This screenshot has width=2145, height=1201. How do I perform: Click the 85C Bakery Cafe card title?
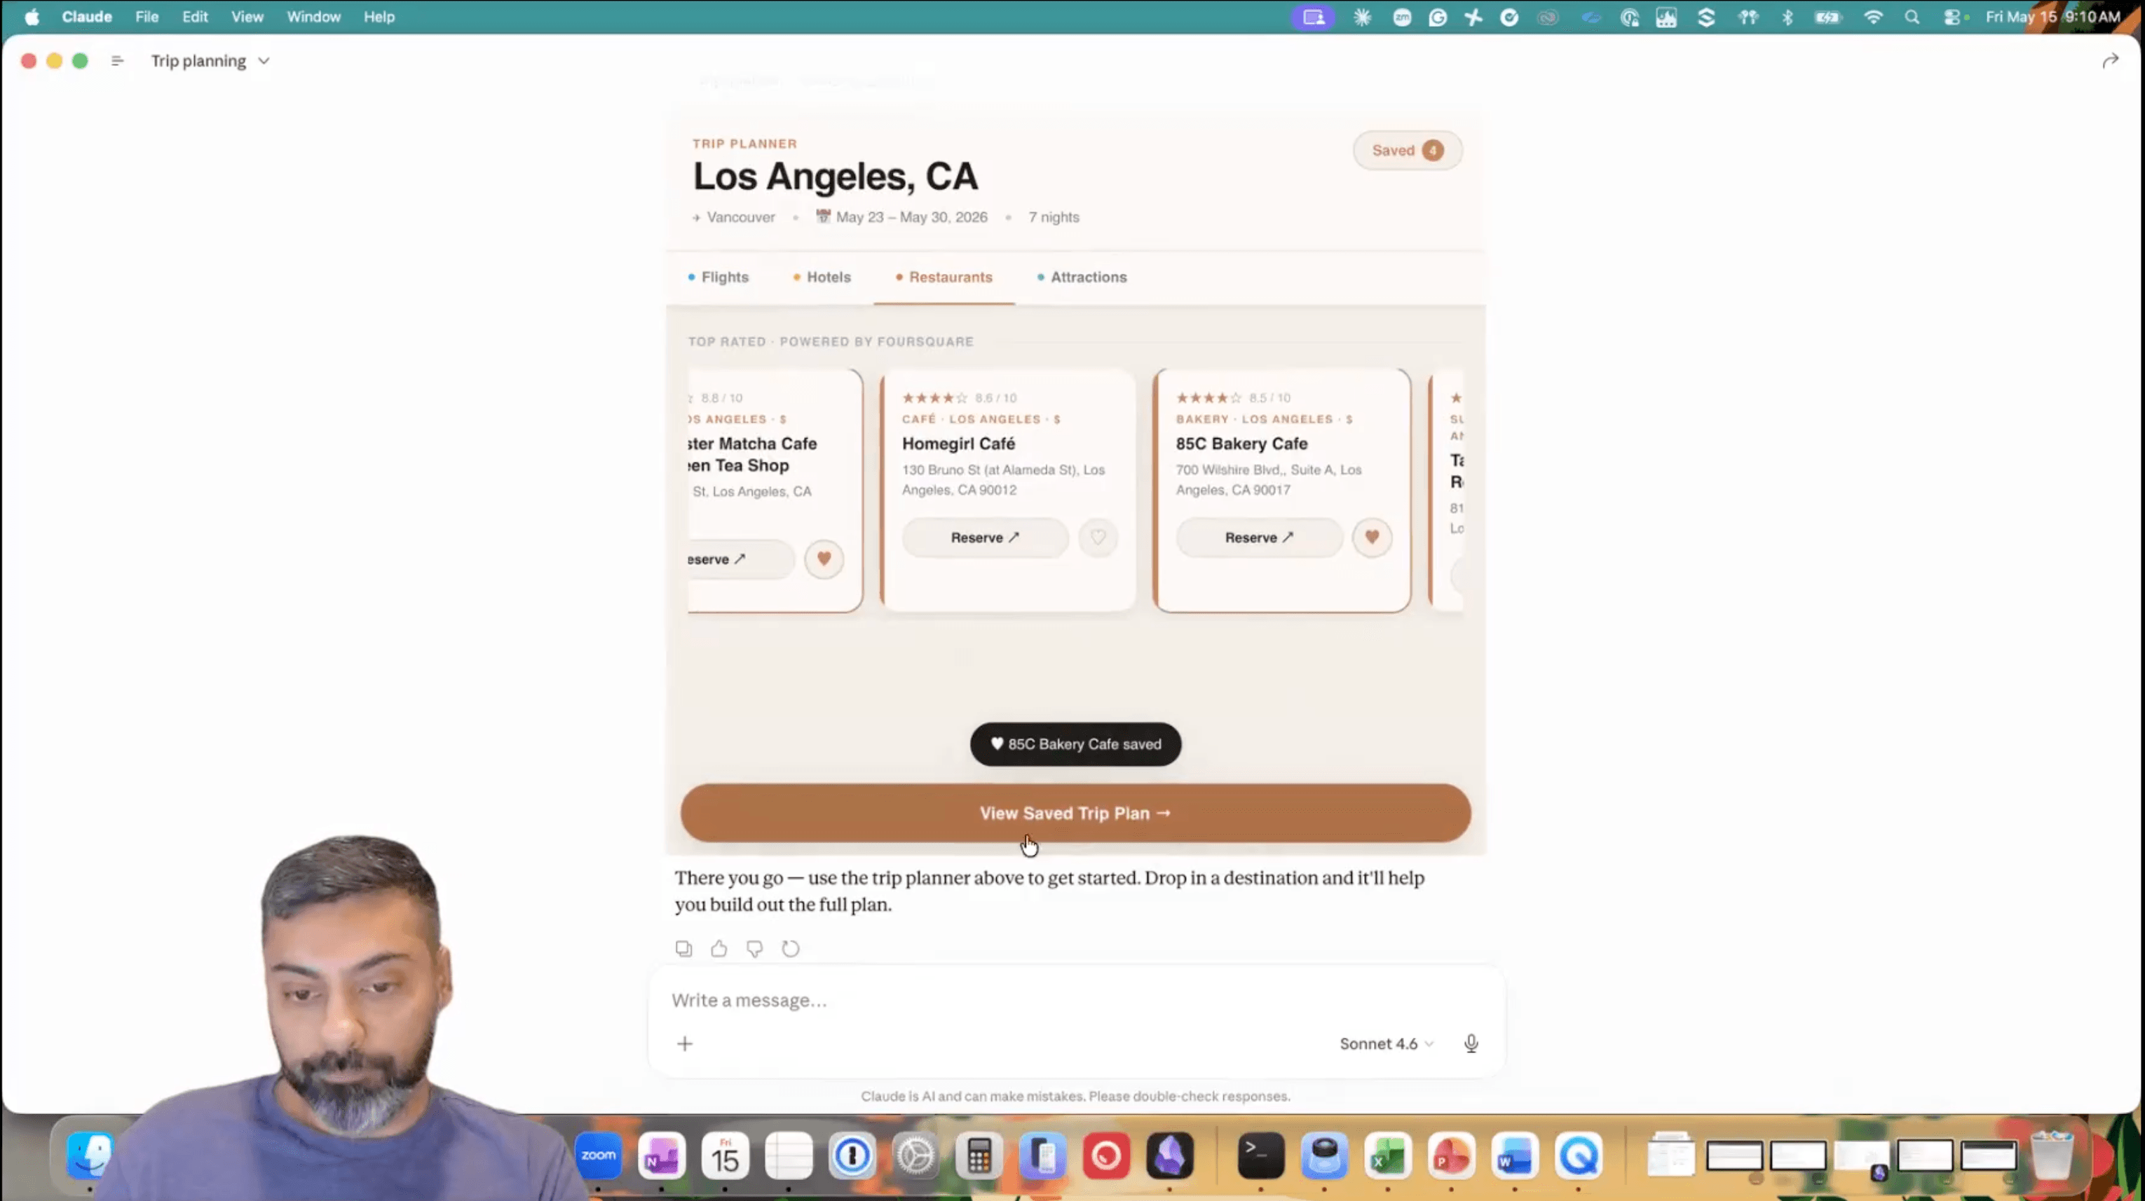[x=1241, y=444]
